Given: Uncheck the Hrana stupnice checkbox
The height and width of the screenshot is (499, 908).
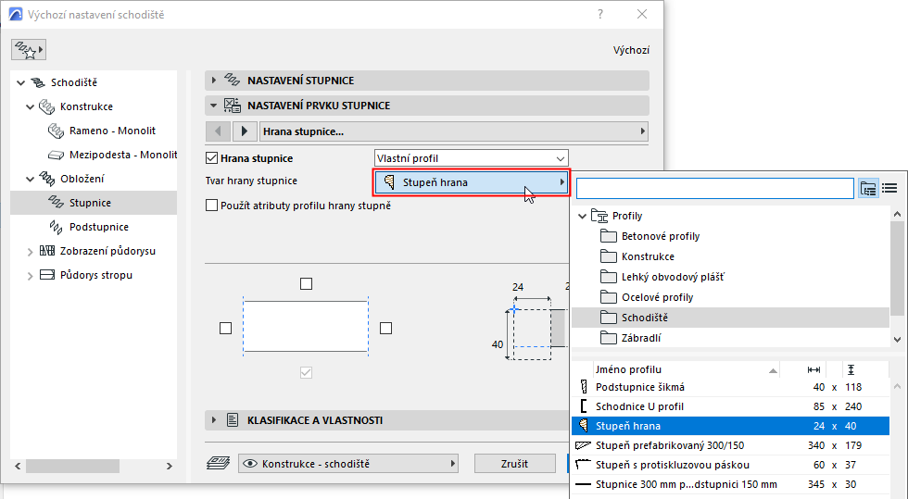Looking at the screenshot, I should coord(212,158).
